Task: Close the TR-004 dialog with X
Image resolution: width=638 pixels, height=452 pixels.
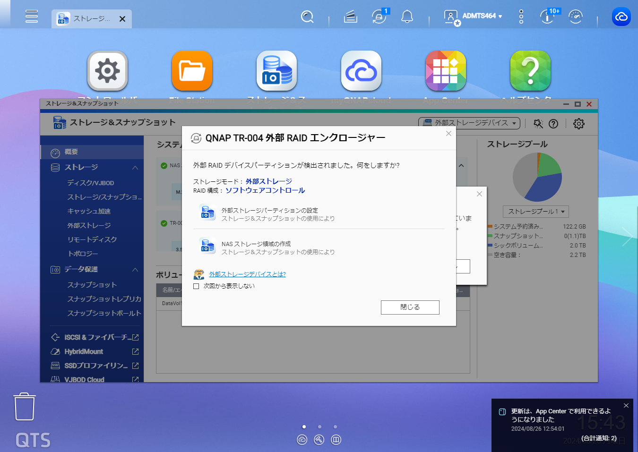Action: click(448, 134)
